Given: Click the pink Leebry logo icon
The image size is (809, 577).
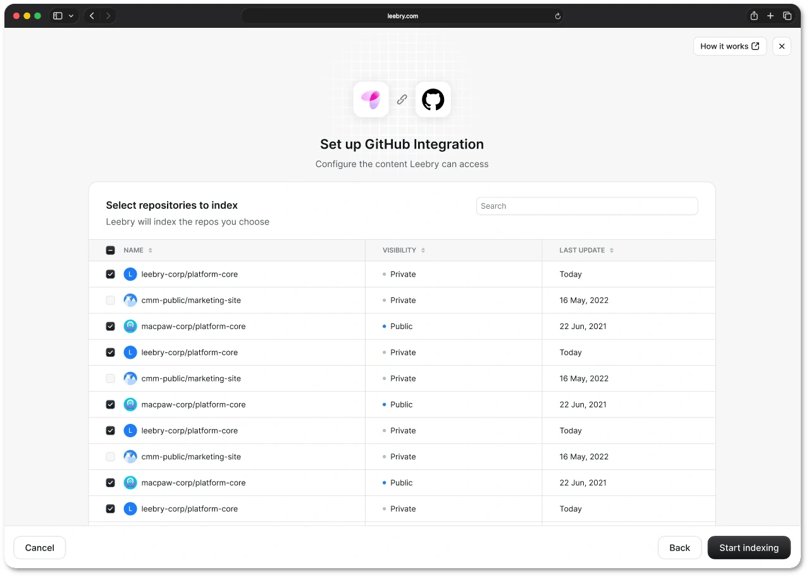Looking at the screenshot, I should tap(371, 99).
